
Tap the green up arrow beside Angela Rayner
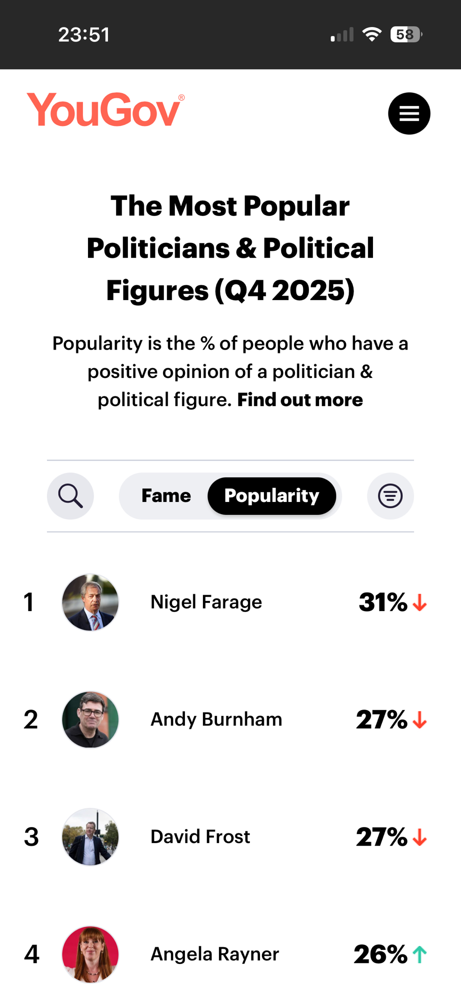pyautogui.click(x=420, y=954)
